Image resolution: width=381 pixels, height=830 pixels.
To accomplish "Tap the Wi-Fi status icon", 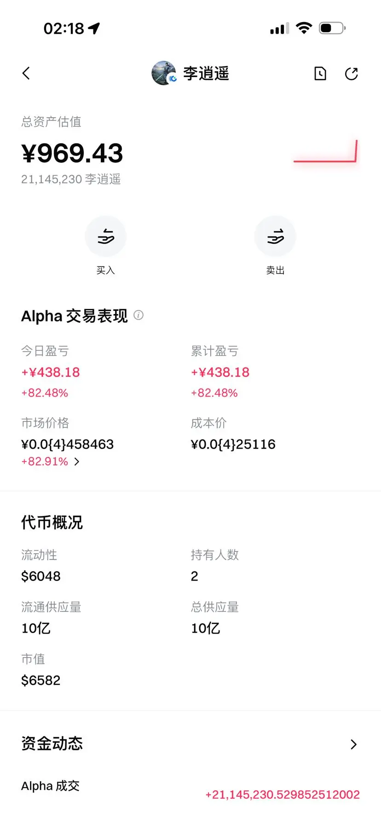I will pos(304,28).
